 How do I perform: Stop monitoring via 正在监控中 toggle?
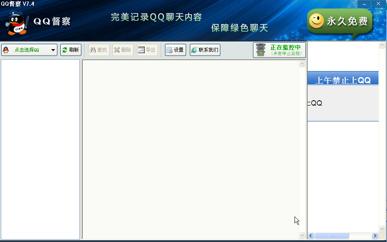[279, 50]
